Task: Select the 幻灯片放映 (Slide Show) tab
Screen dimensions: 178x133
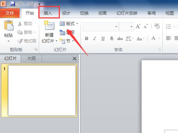Action: pyautogui.click(x=127, y=13)
